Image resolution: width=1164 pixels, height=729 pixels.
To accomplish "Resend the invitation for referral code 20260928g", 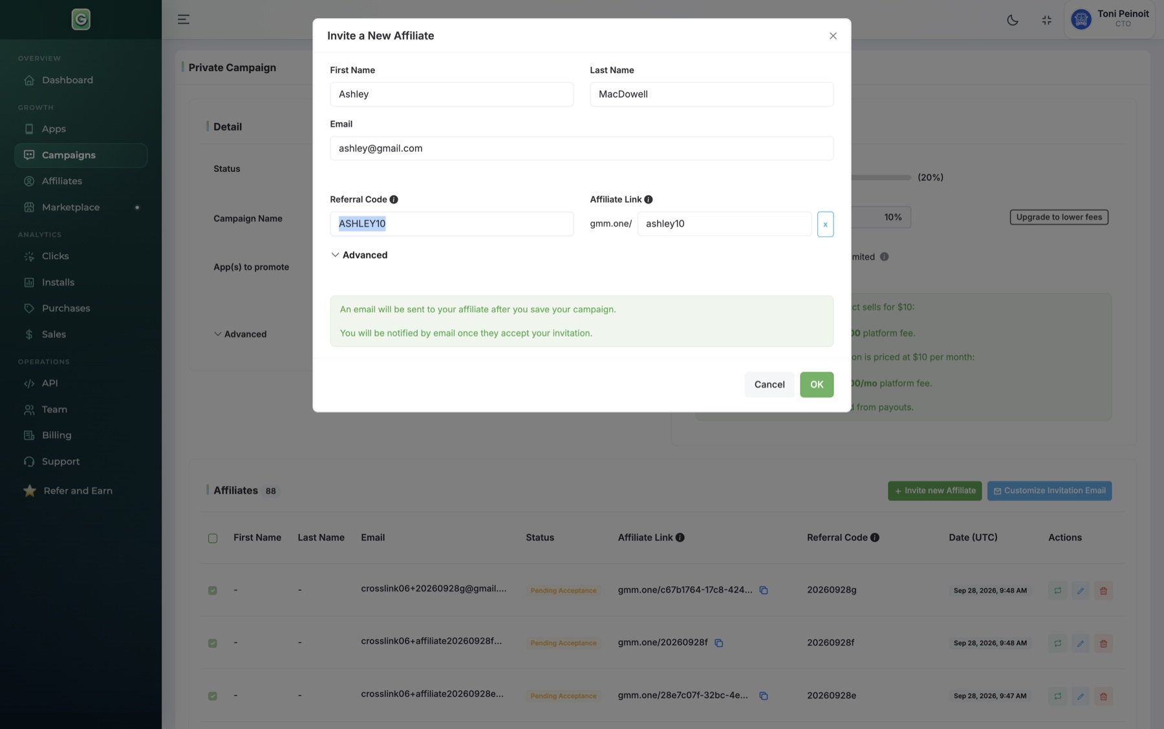I will (x=1057, y=591).
